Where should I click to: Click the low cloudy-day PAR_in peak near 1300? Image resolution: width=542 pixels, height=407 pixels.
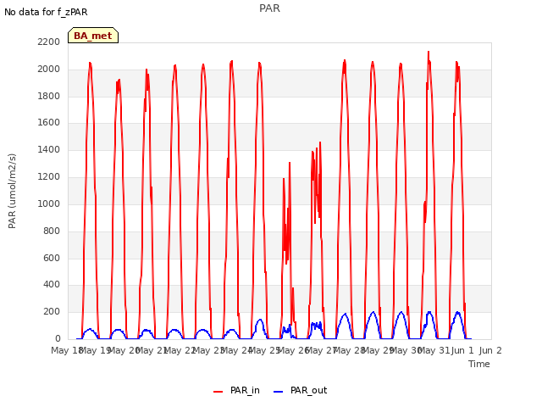pyautogui.click(x=290, y=163)
